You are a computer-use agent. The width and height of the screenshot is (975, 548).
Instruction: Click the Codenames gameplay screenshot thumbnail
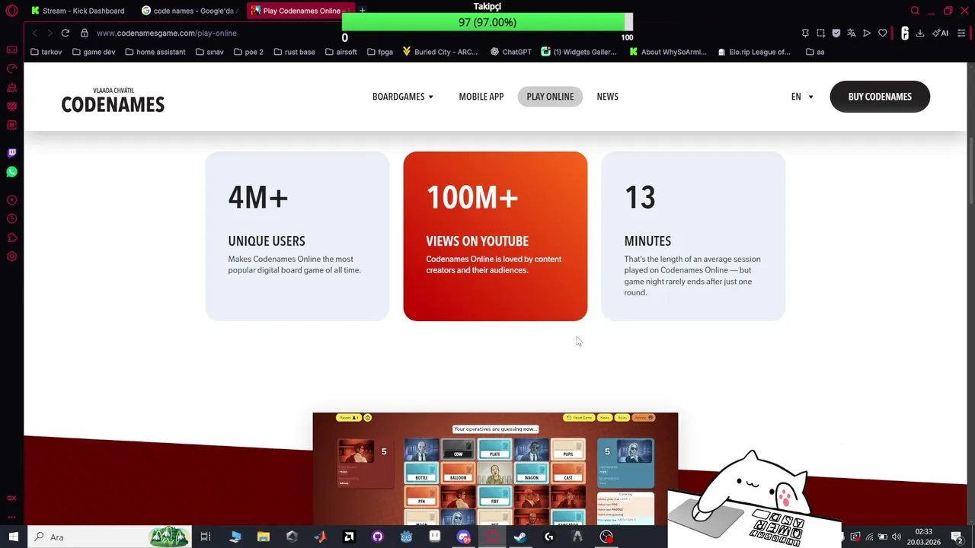tap(495, 469)
